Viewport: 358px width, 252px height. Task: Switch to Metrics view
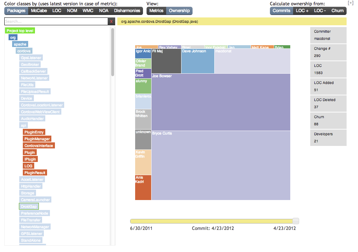click(156, 11)
